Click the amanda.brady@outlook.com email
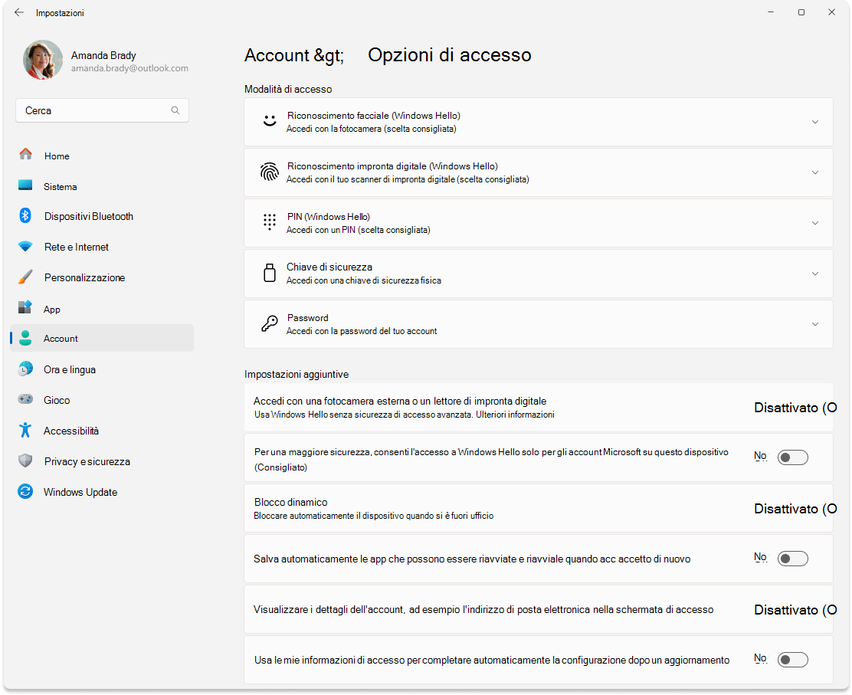Image resolution: width=852 pixels, height=695 pixels. click(x=129, y=68)
